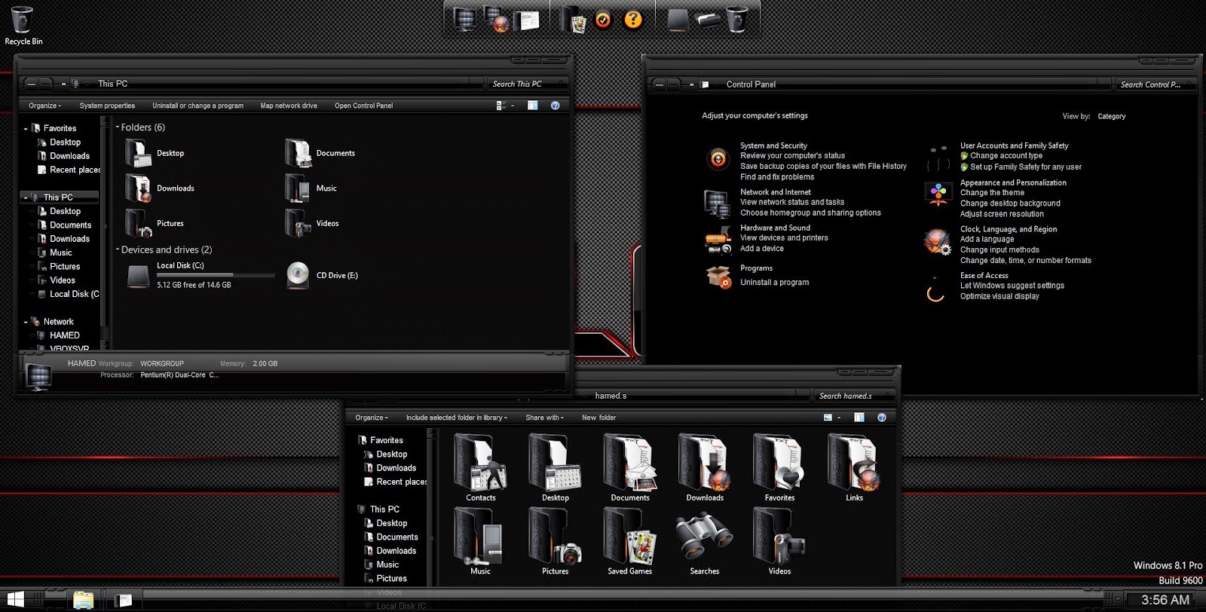Screen dimensions: 1206x612
Task: Open the Organize menu in hamed.s window
Action: pos(372,418)
